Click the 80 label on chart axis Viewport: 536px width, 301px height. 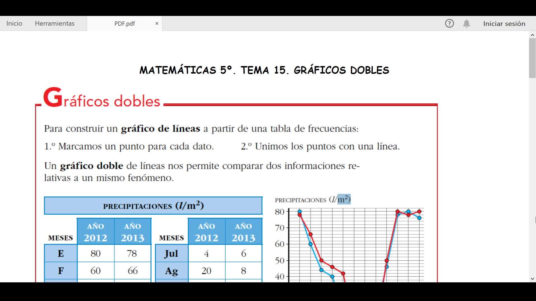[x=279, y=212]
